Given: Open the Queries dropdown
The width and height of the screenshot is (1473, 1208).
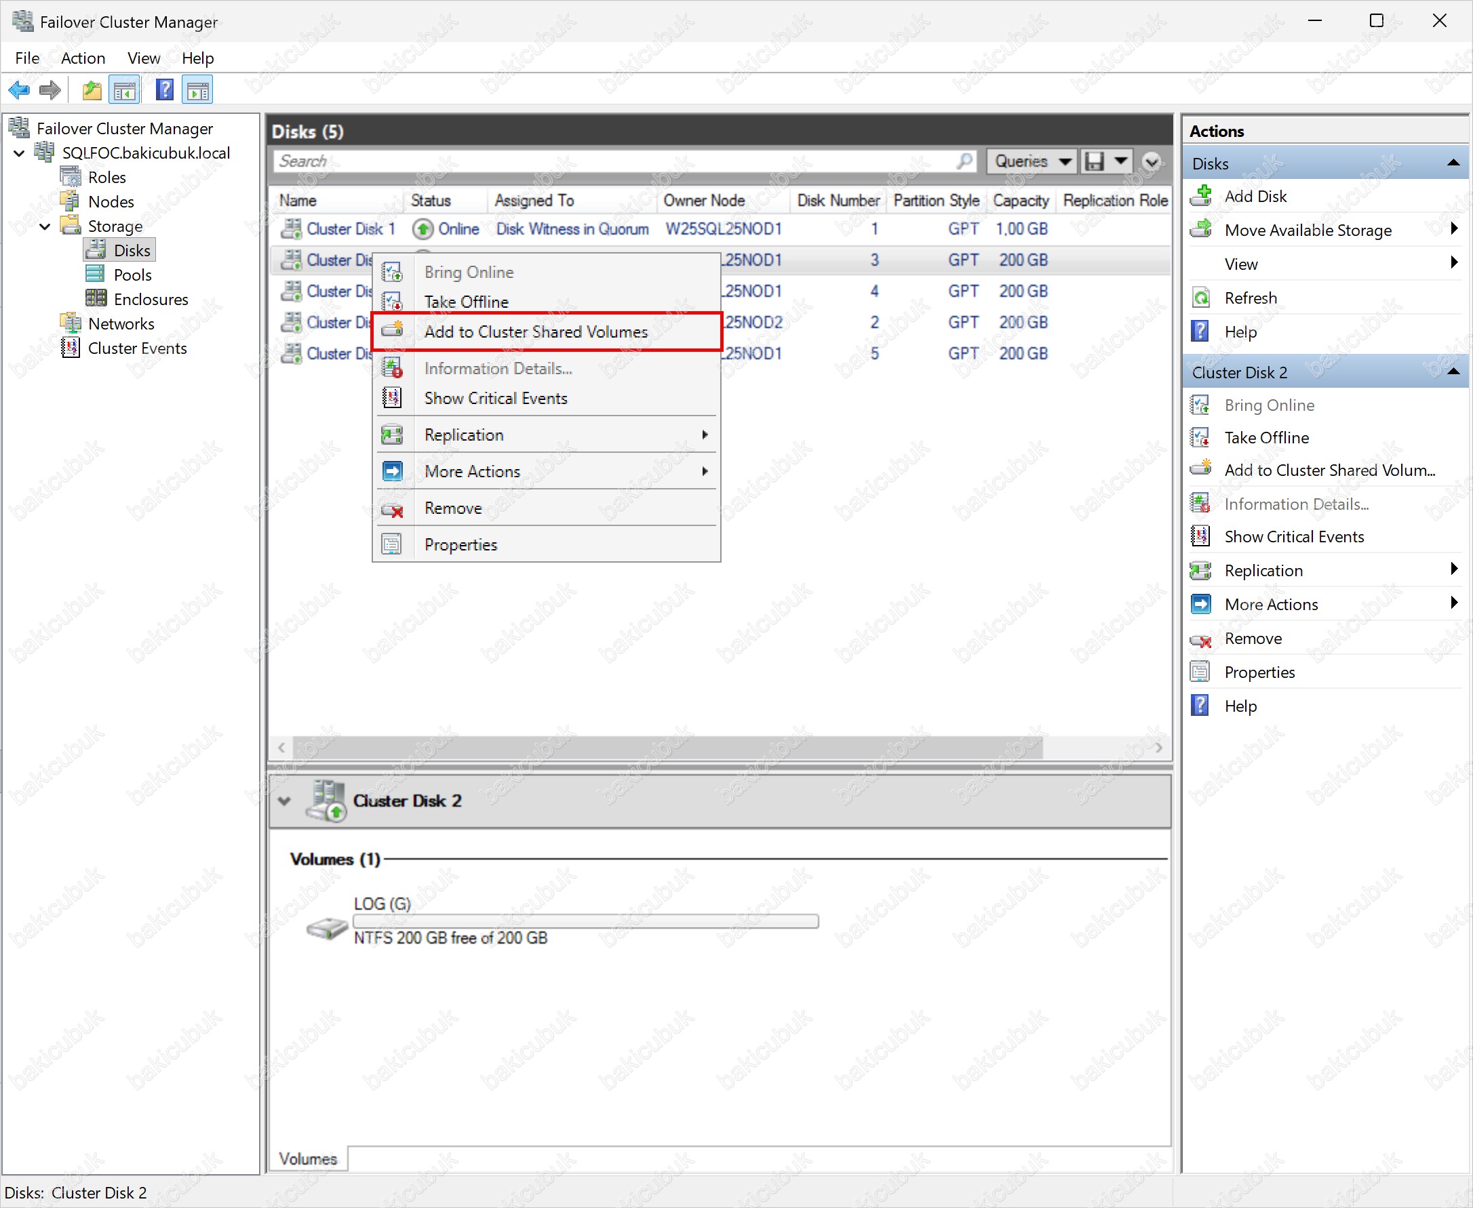Looking at the screenshot, I should point(1032,161).
